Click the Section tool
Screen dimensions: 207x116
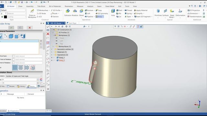tap(55, 16)
